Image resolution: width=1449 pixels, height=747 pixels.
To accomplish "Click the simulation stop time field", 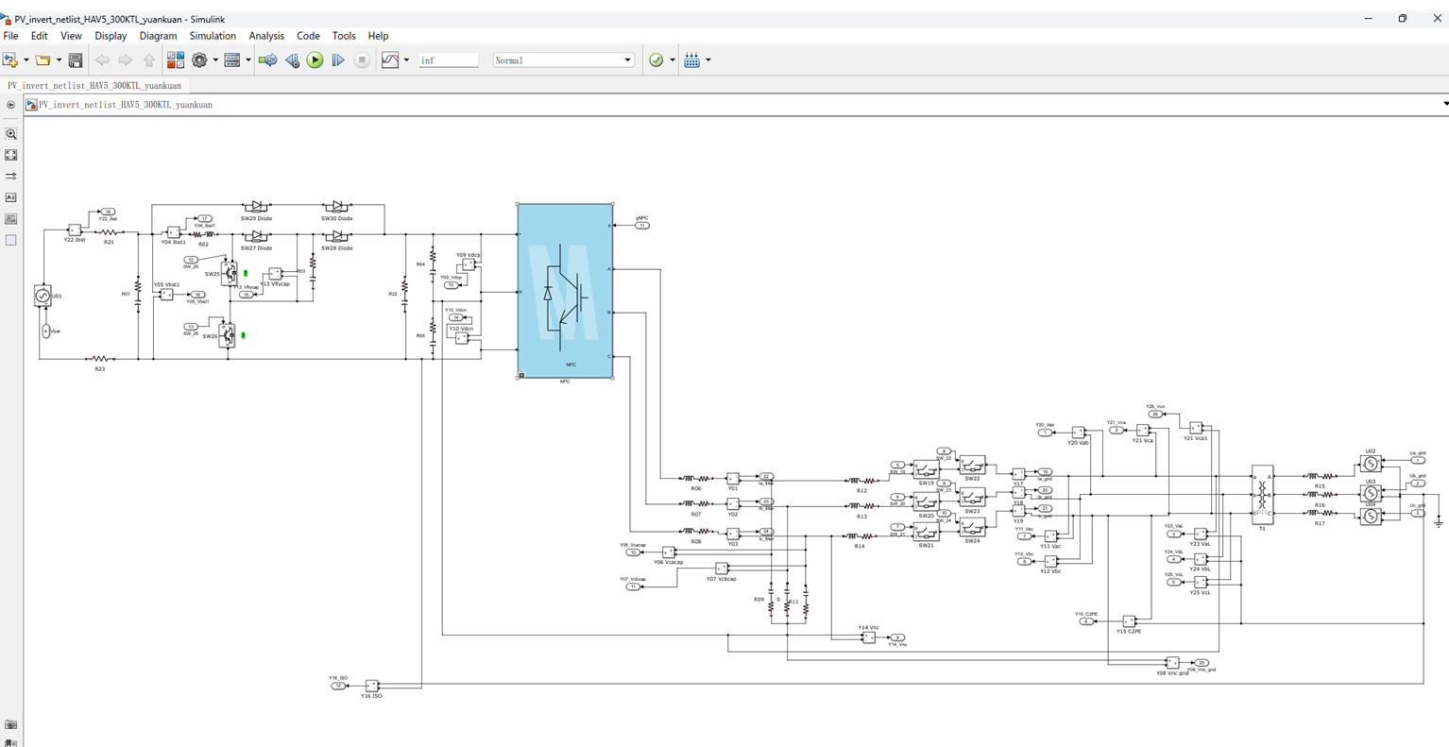I will point(448,60).
